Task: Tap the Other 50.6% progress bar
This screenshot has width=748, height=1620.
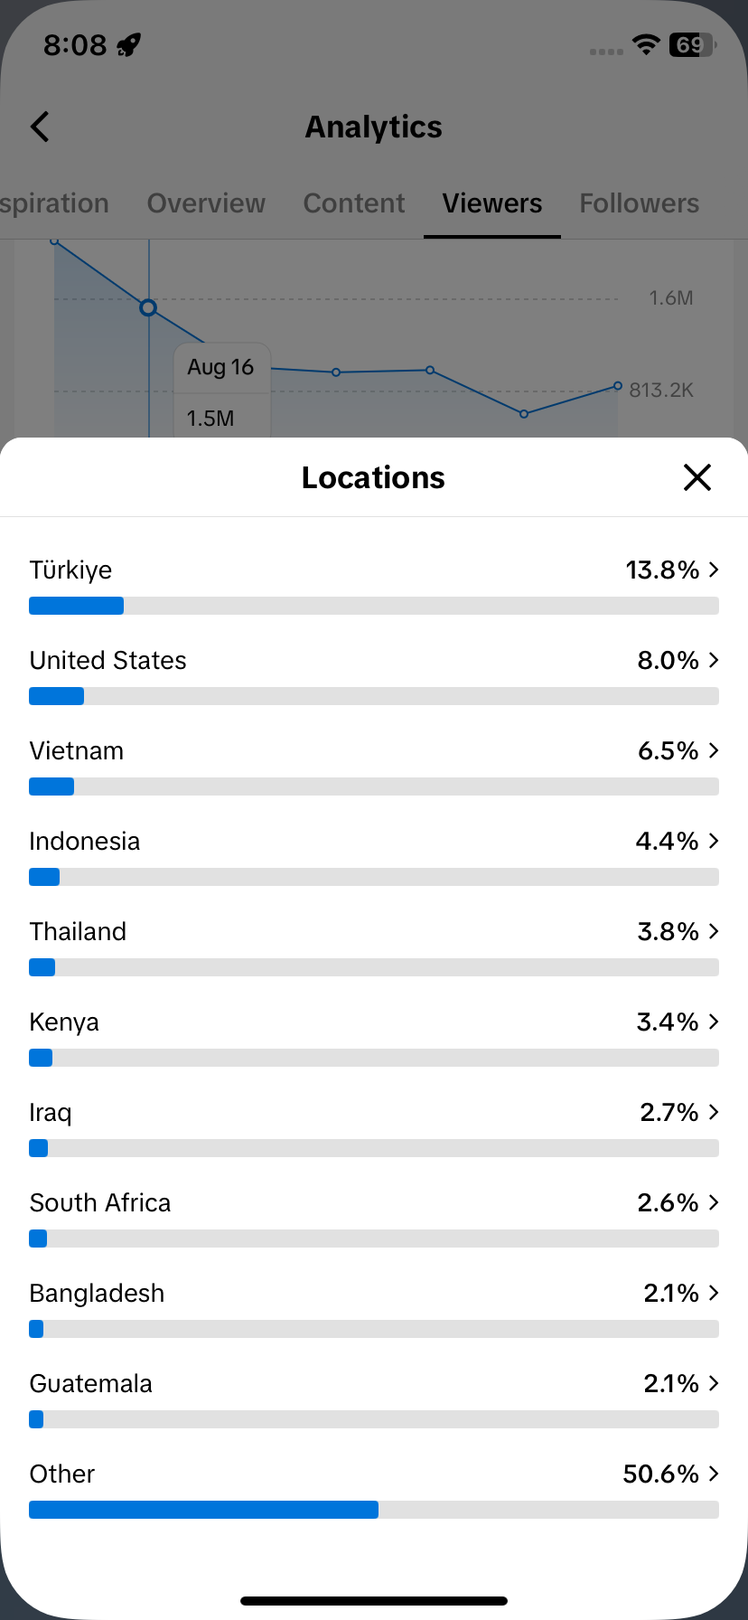Action: (x=374, y=1510)
